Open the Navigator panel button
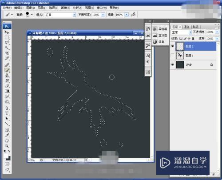 (x=160, y=29)
